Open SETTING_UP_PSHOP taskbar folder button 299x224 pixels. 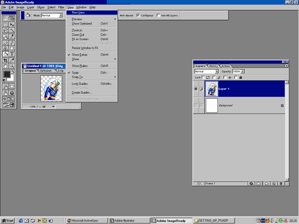[x=214, y=221]
